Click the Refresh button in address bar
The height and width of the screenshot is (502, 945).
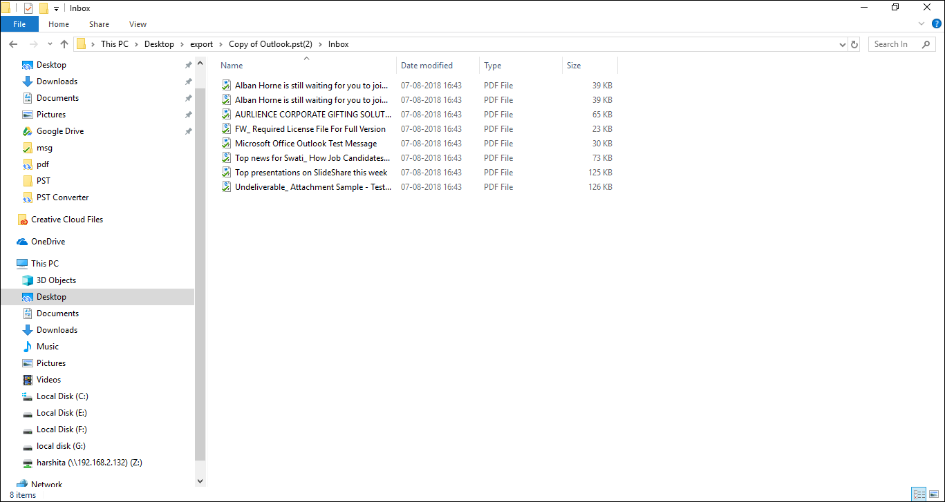click(x=854, y=44)
